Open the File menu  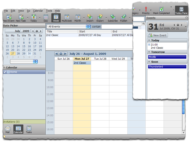(6, 11)
